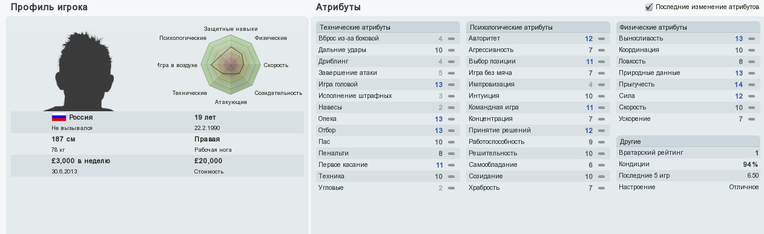The height and width of the screenshot is (234, 764).
Task: Click the change indicator icon beside Выносливость
Action: tap(751, 39)
